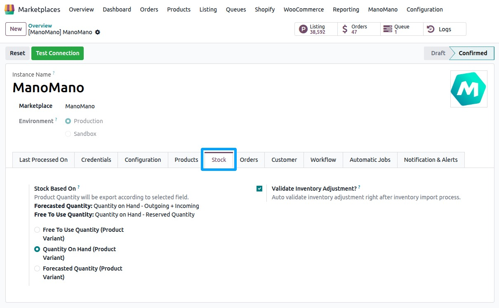Open the ManoMano top menu
Screen dimensions: 499x308
(x=383, y=9)
